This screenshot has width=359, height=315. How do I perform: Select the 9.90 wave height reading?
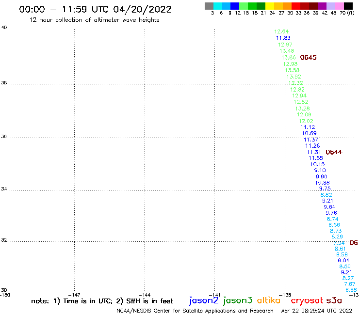322,176
